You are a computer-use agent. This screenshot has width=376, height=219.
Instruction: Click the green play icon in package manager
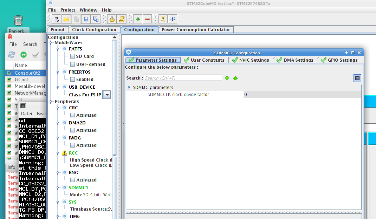coord(24,55)
